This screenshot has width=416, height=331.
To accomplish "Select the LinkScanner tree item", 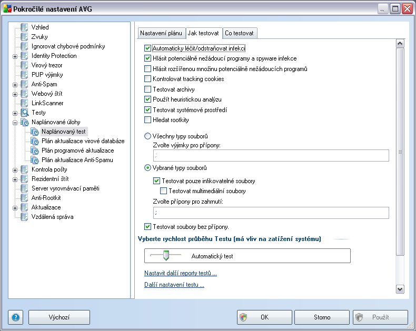I will pyautogui.click(x=47, y=103).
